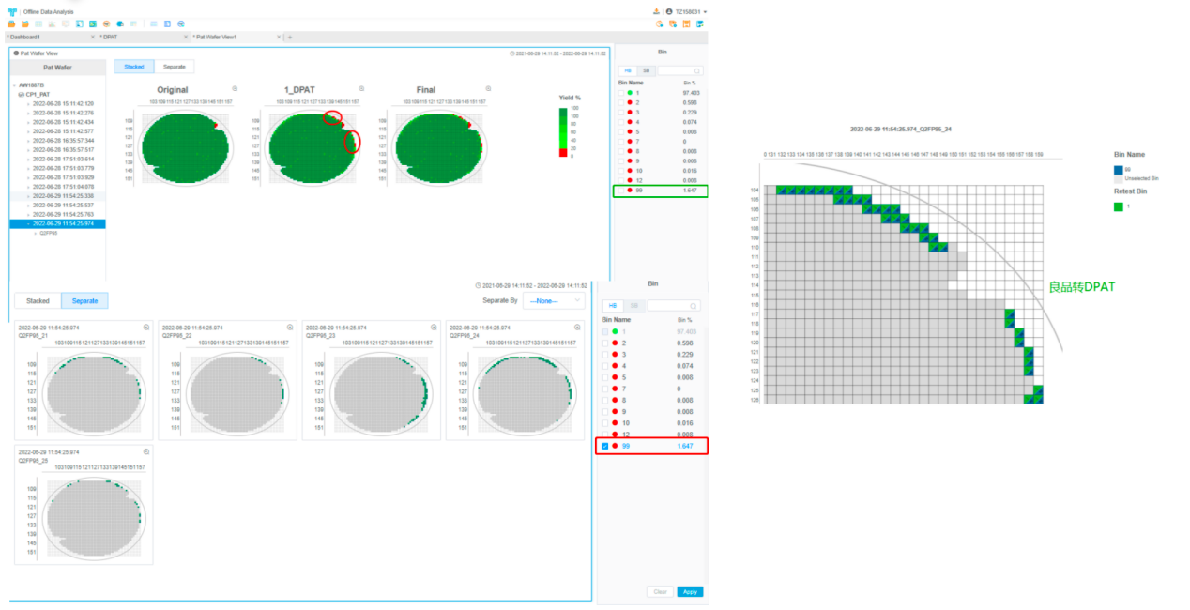
Task: Click the Yield % color scale legend
Action: click(x=563, y=131)
